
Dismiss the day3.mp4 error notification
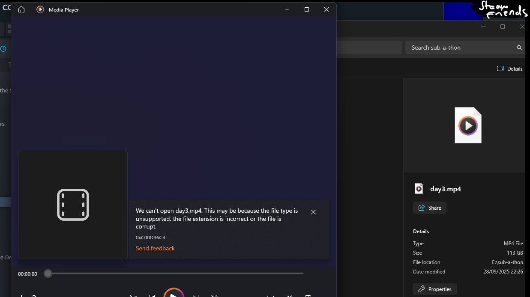(x=313, y=212)
